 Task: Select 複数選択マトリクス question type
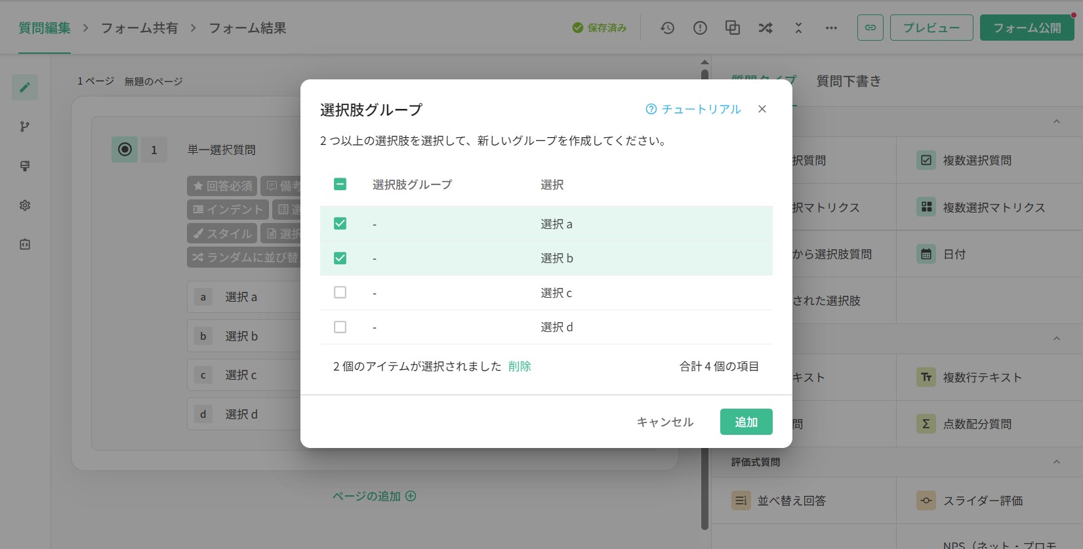point(994,207)
